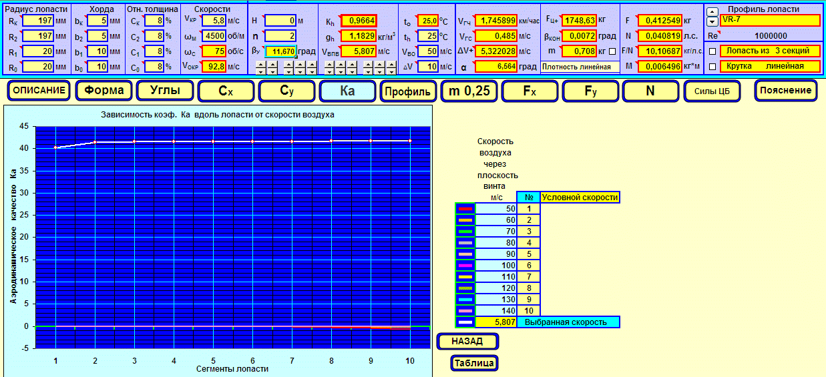Edit the Vво 50 field
This screenshot has width=826, height=377.
point(427,51)
